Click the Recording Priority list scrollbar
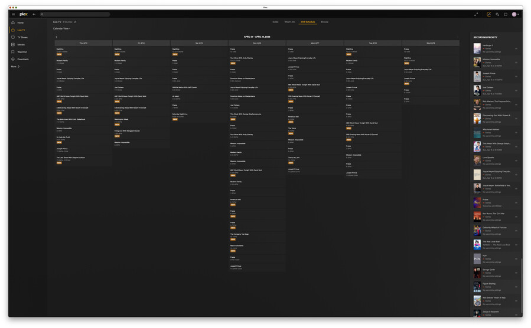Screen dimensions: 531x328 coord(522,286)
